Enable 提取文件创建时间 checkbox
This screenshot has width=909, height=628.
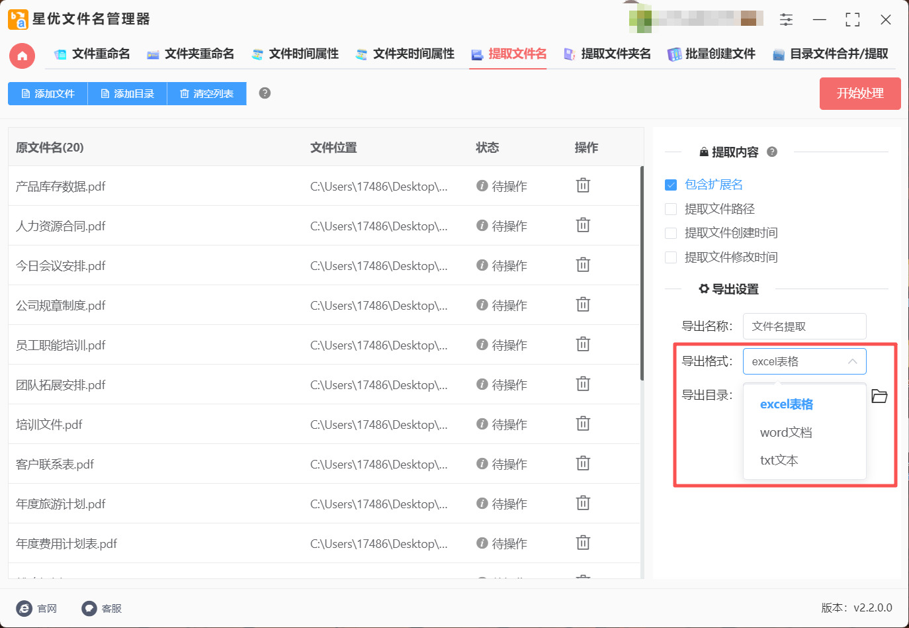(x=671, y=233)
